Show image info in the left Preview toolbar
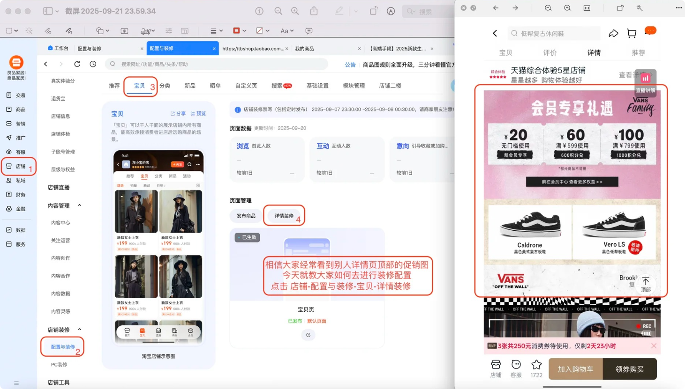The image size is (685, 389). click(259, 11)
